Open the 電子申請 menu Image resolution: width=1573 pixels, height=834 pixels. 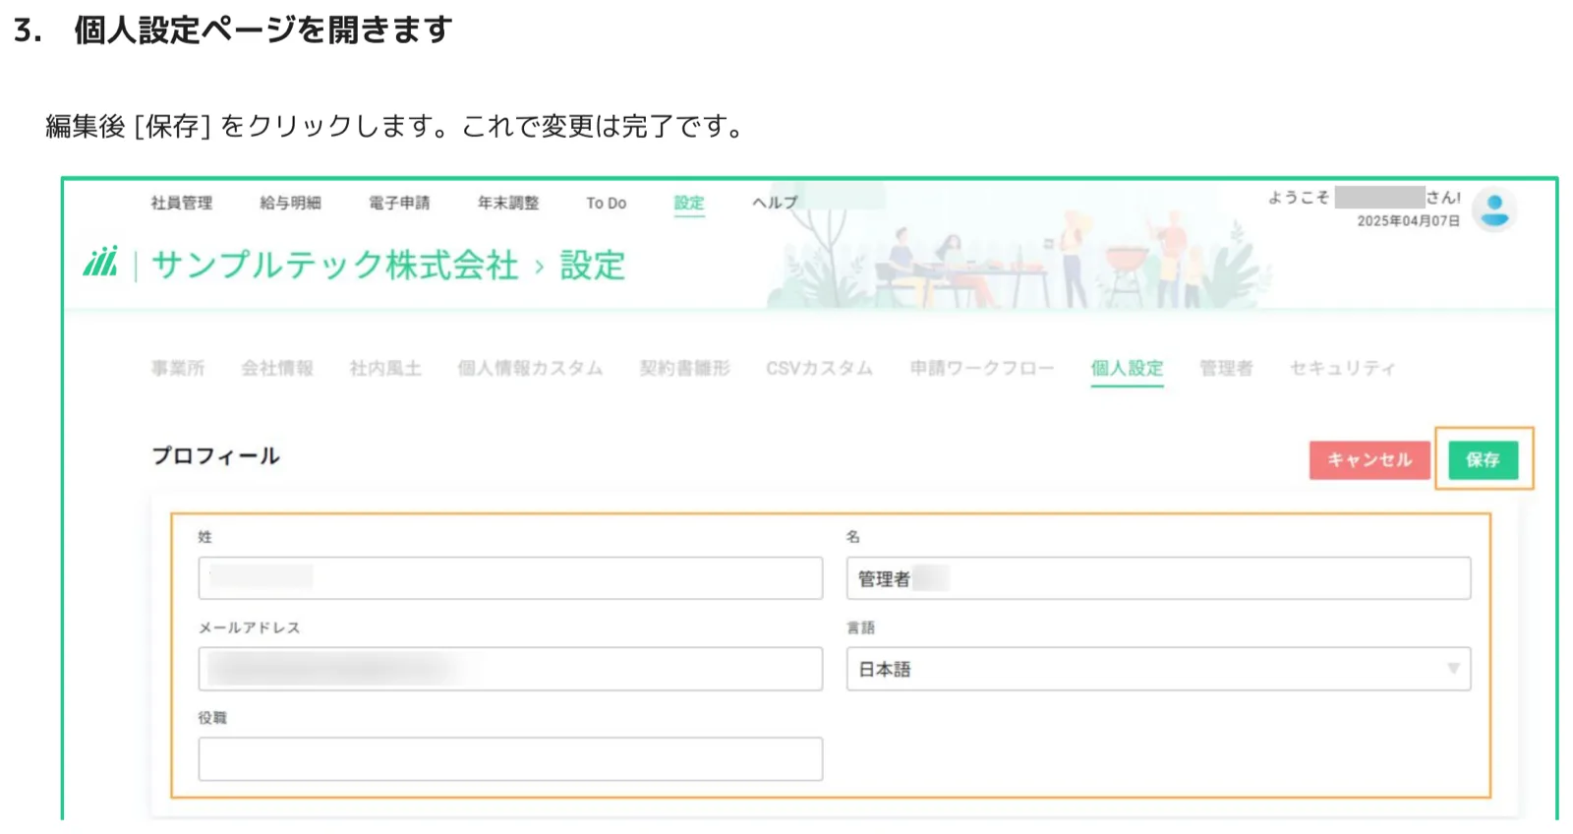pos(399,203)
